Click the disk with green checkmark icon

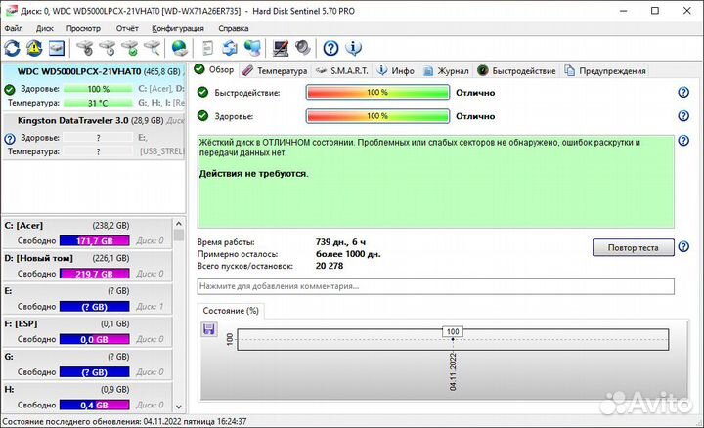click(130, 48)
